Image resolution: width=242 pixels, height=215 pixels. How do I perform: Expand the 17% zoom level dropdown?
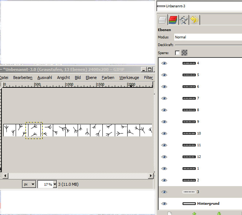click(x=55, y=184)
